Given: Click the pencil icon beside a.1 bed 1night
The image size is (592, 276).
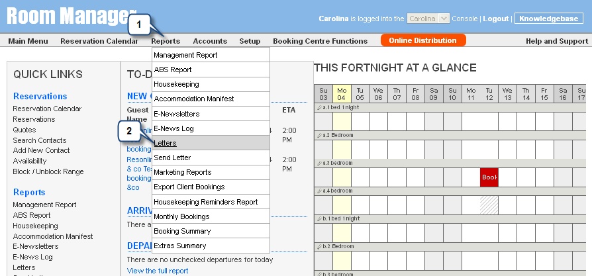Looking at the screenshot, I should tap(319, 108).
